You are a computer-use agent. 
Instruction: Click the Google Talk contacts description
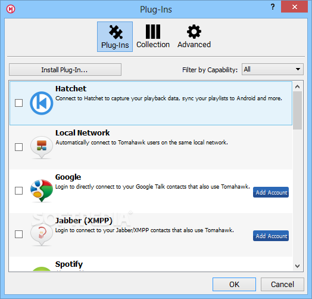152,187
